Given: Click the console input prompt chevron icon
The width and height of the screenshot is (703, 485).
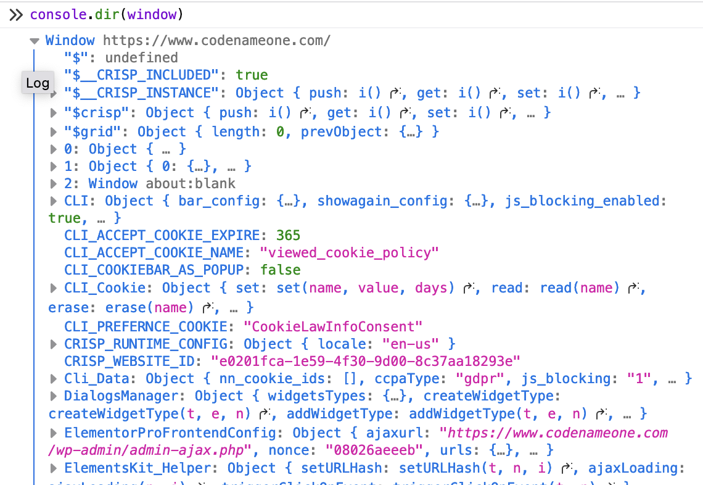Looking at the screenshot, I should [15, 15].
